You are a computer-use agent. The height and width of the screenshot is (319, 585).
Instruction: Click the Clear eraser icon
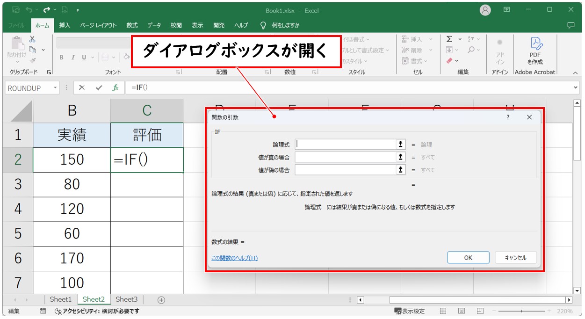point(449,61)
